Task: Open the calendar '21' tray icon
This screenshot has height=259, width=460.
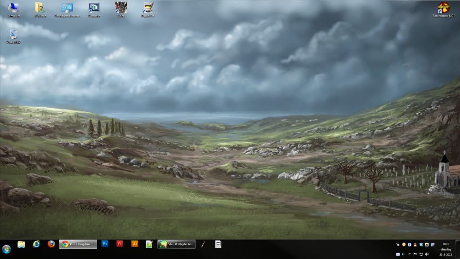Action: click(427, 244)
